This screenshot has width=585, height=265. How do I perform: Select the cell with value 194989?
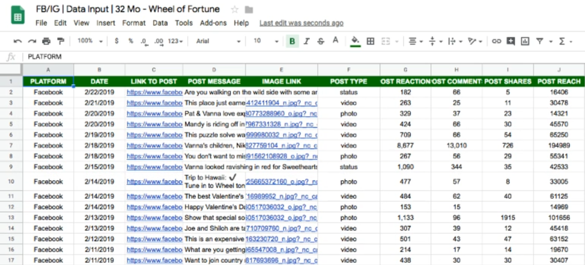[559, 145]
